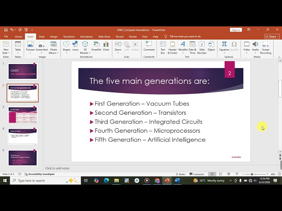Open the zoom level 68% dialog
The image size is (282, 211).
[273, 174]
